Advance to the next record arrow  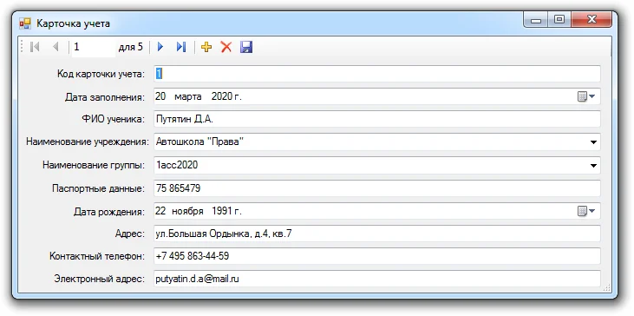pos(160,48)
